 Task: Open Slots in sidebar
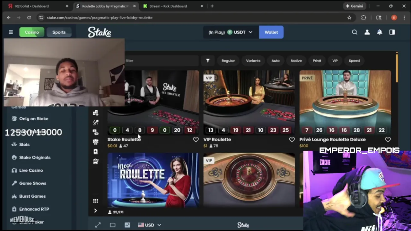[24, 144]
